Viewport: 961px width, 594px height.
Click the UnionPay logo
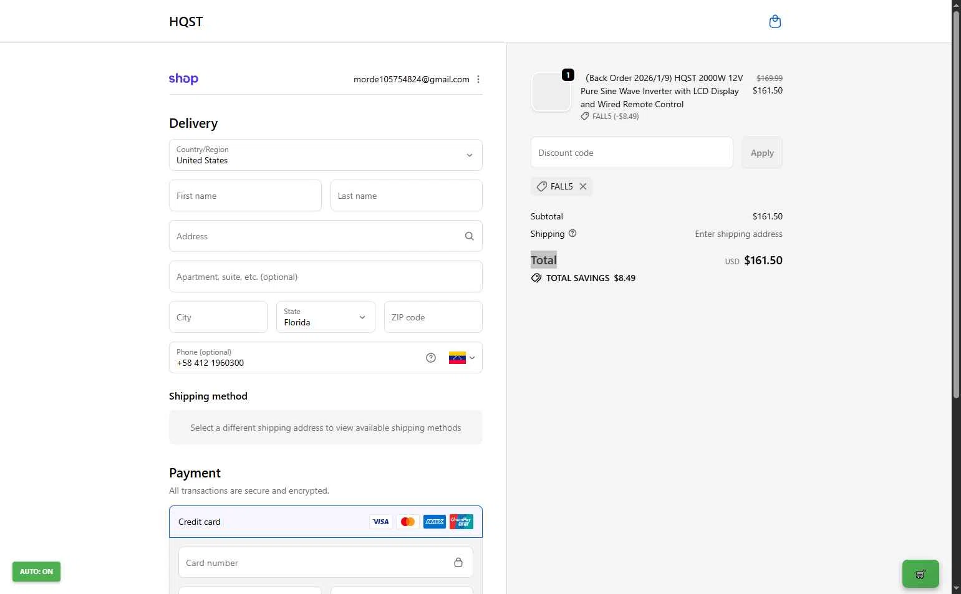point(461,522)
